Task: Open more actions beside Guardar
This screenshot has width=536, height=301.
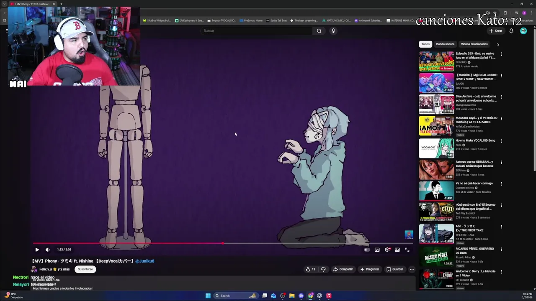Action: click(412, 269)
